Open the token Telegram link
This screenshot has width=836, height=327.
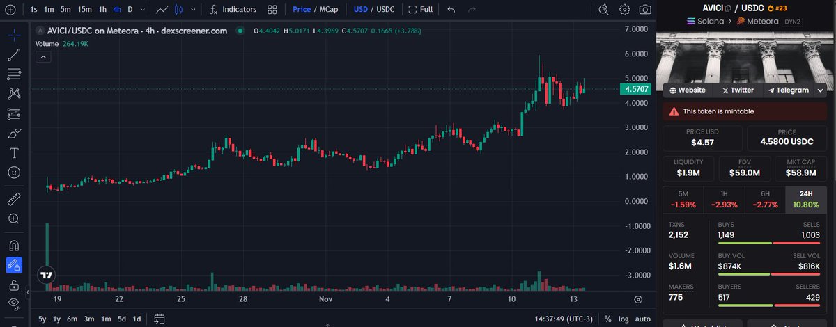(788, 90)
